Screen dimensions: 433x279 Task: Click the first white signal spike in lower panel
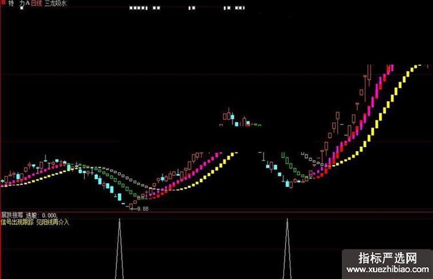pyautogui.click(x=119, y=249)
